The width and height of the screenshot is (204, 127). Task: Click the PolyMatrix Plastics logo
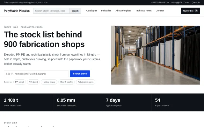pos(17,11)
